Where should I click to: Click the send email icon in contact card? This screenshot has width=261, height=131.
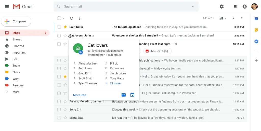[124, 95]
